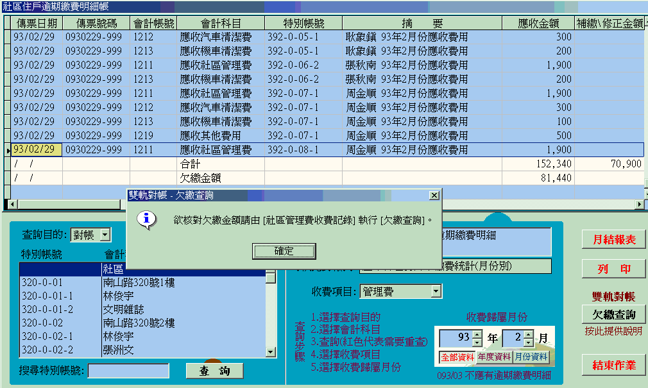Select list row 320-0-02-1 林俊宇
Screen dimensions: 648x388
(142, 336)
